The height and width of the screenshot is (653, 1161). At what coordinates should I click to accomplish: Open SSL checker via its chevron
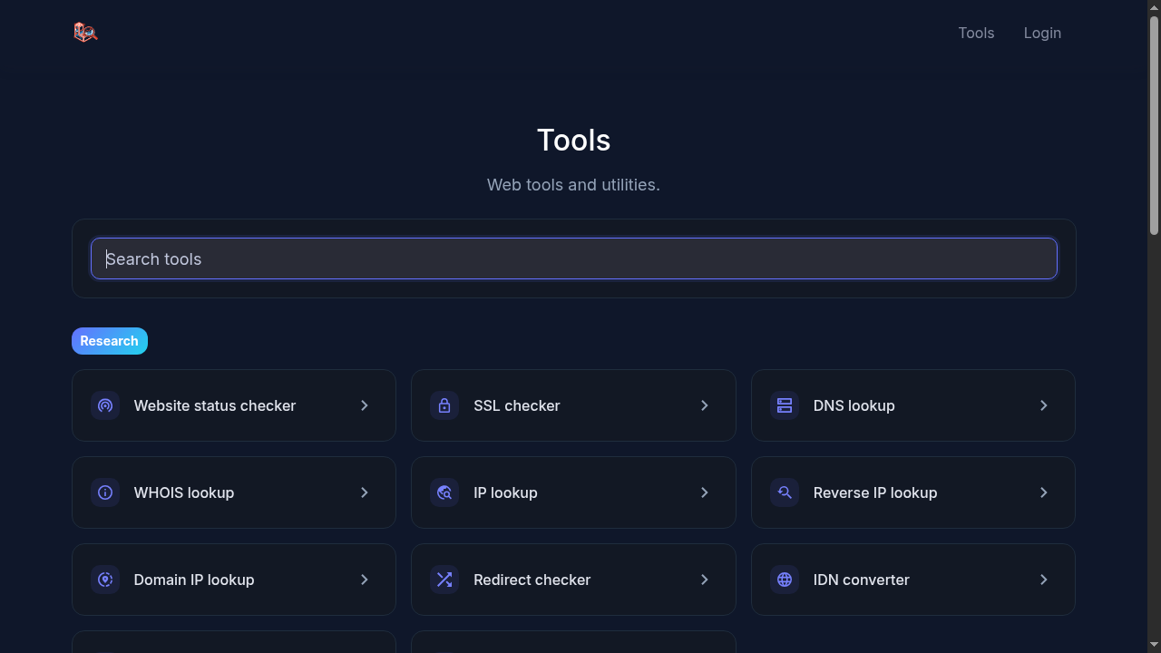point(705,405)
